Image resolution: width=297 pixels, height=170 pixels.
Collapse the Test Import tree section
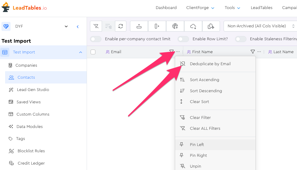tap(80, 52)
